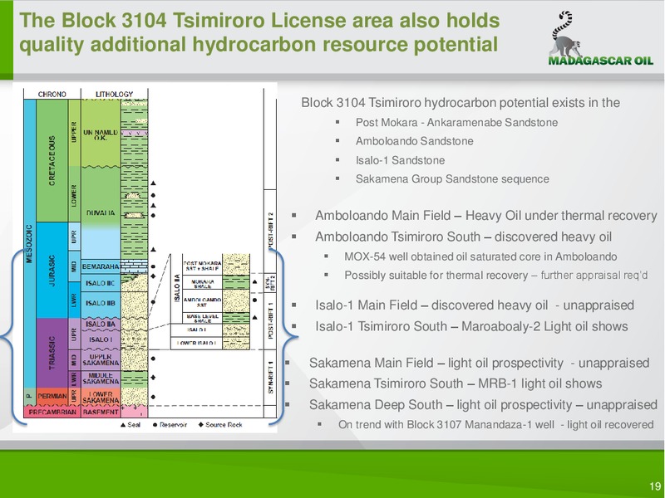Click the Block 3104 hydrocarbon potential heading
This screenshot has height=498, width=665.
coord(461,102)
